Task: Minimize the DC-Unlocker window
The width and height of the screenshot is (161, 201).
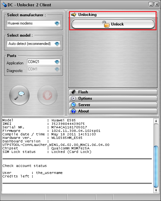Action: (x=151, y=4)
